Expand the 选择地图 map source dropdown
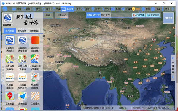 pyautogui.click(x=7, y=25)
